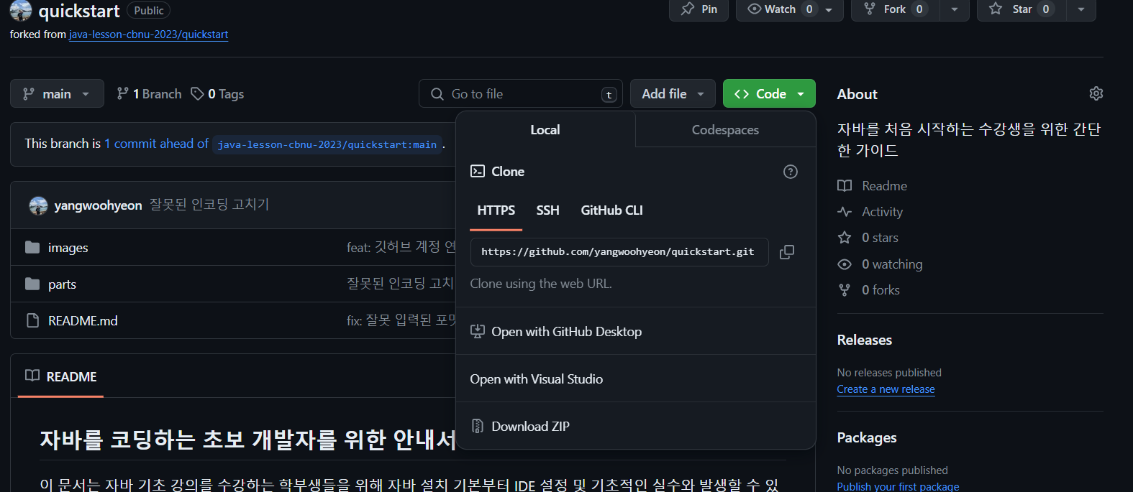
Task: Expand the Add file dropdown
Action: (x=673, y=93)
